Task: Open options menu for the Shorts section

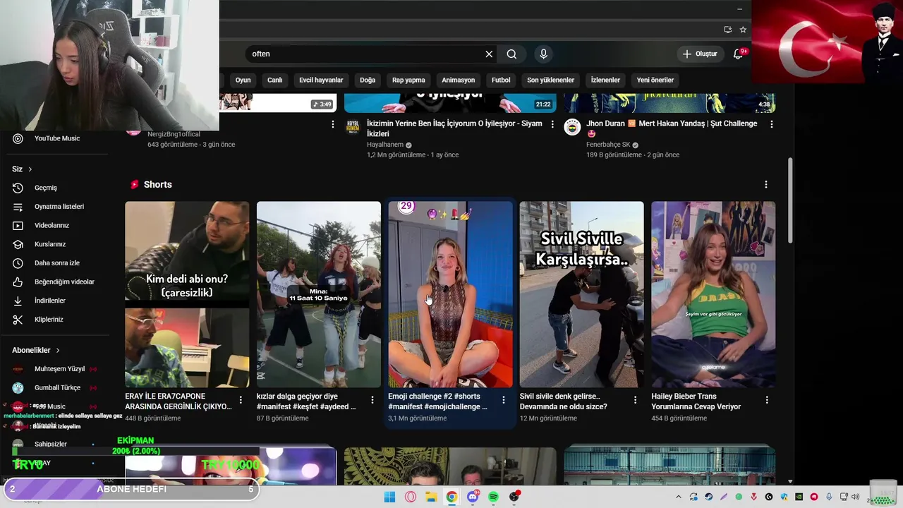Action: coord(766,185)
